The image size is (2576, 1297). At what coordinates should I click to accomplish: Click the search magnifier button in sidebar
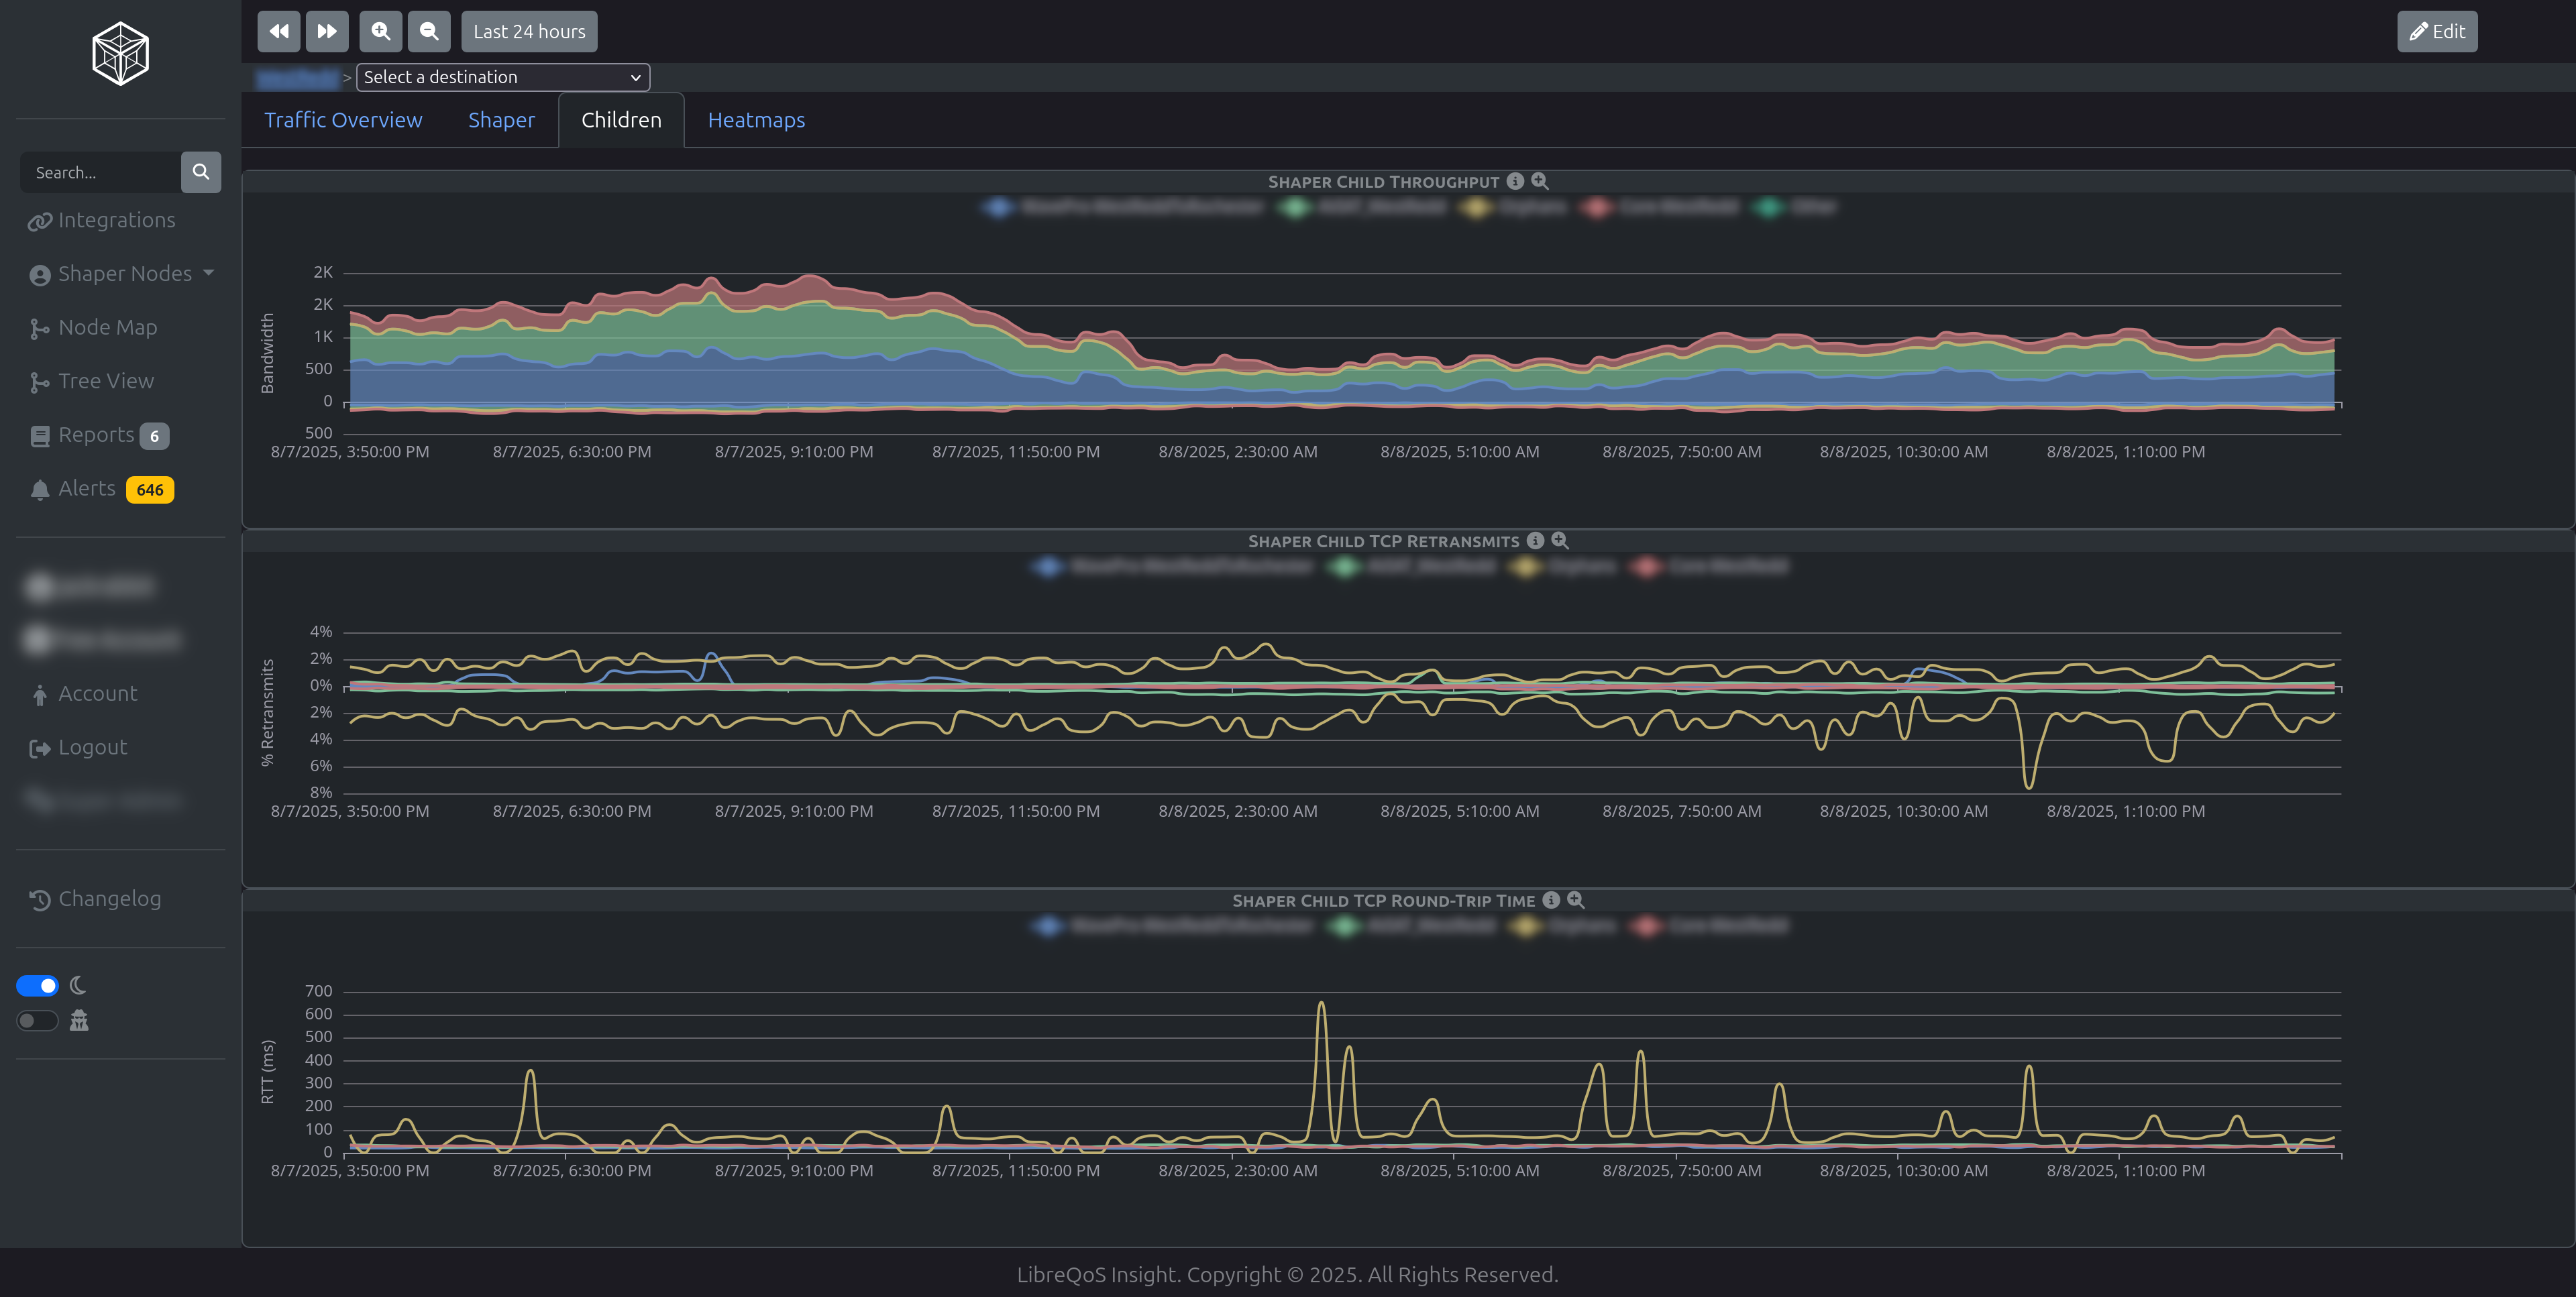tap(200, 172)
